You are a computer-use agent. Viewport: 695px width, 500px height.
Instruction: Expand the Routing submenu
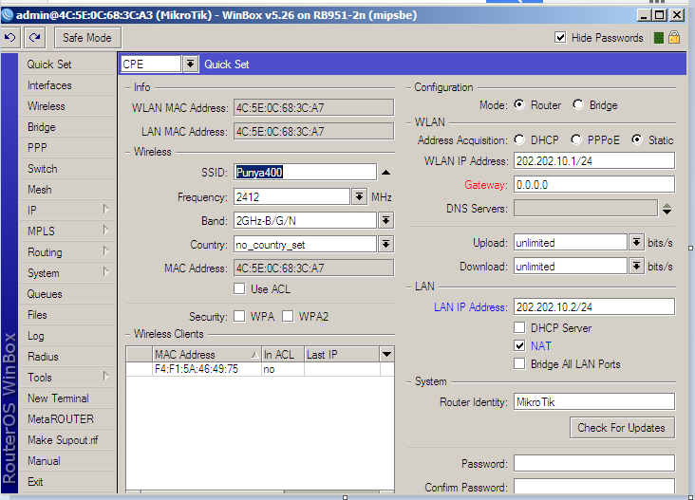pyautogui.click(x=105, y=251)
